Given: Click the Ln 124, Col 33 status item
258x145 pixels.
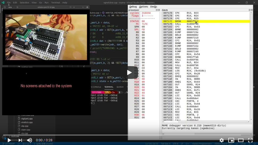Looking at the screenshot, I should click(152, 144).
